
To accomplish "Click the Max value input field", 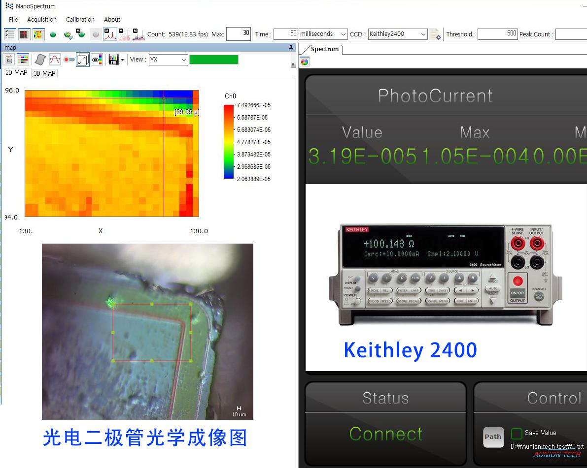I will click(x=239, y=33).
